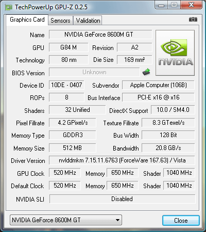Click the DirectX Support label
The width and height of the screenshot is (206, 232).
(129, 111)
